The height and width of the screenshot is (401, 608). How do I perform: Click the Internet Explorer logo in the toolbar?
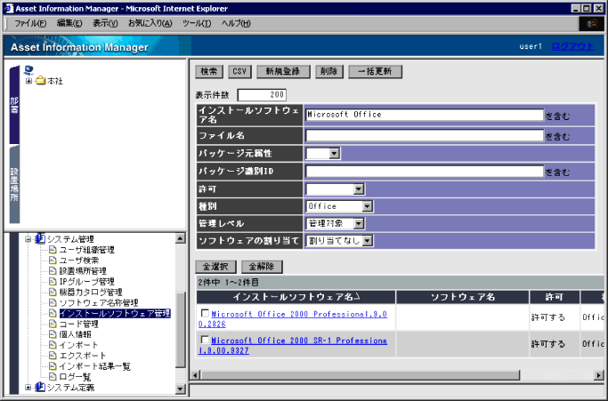(591, 24)
